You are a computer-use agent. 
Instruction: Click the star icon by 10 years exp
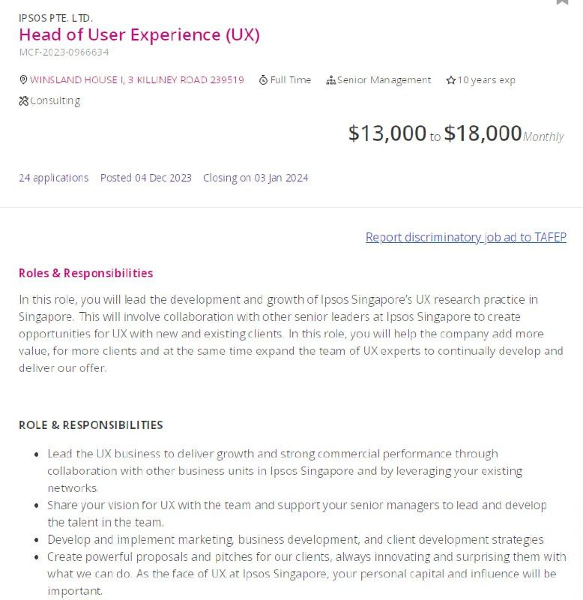[x=450, y=80]
